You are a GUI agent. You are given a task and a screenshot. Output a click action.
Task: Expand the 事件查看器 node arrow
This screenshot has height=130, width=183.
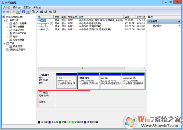(x=8, y=27)
